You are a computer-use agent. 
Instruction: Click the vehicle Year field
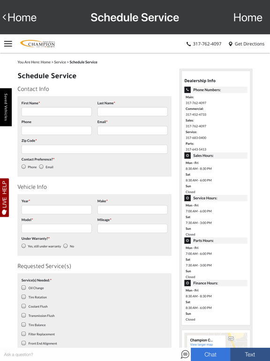[56, 210]
